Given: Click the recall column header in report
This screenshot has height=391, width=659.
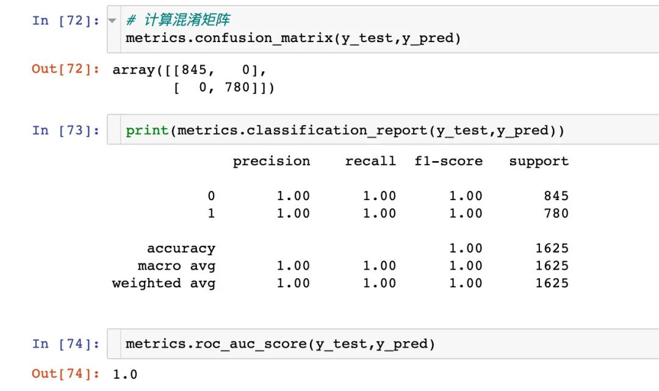Looking at the screenshot, I should (x=370, y=161).
